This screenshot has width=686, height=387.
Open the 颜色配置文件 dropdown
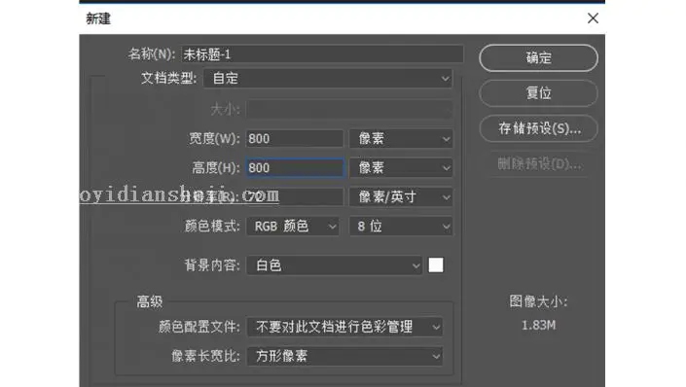pos(344,327)
